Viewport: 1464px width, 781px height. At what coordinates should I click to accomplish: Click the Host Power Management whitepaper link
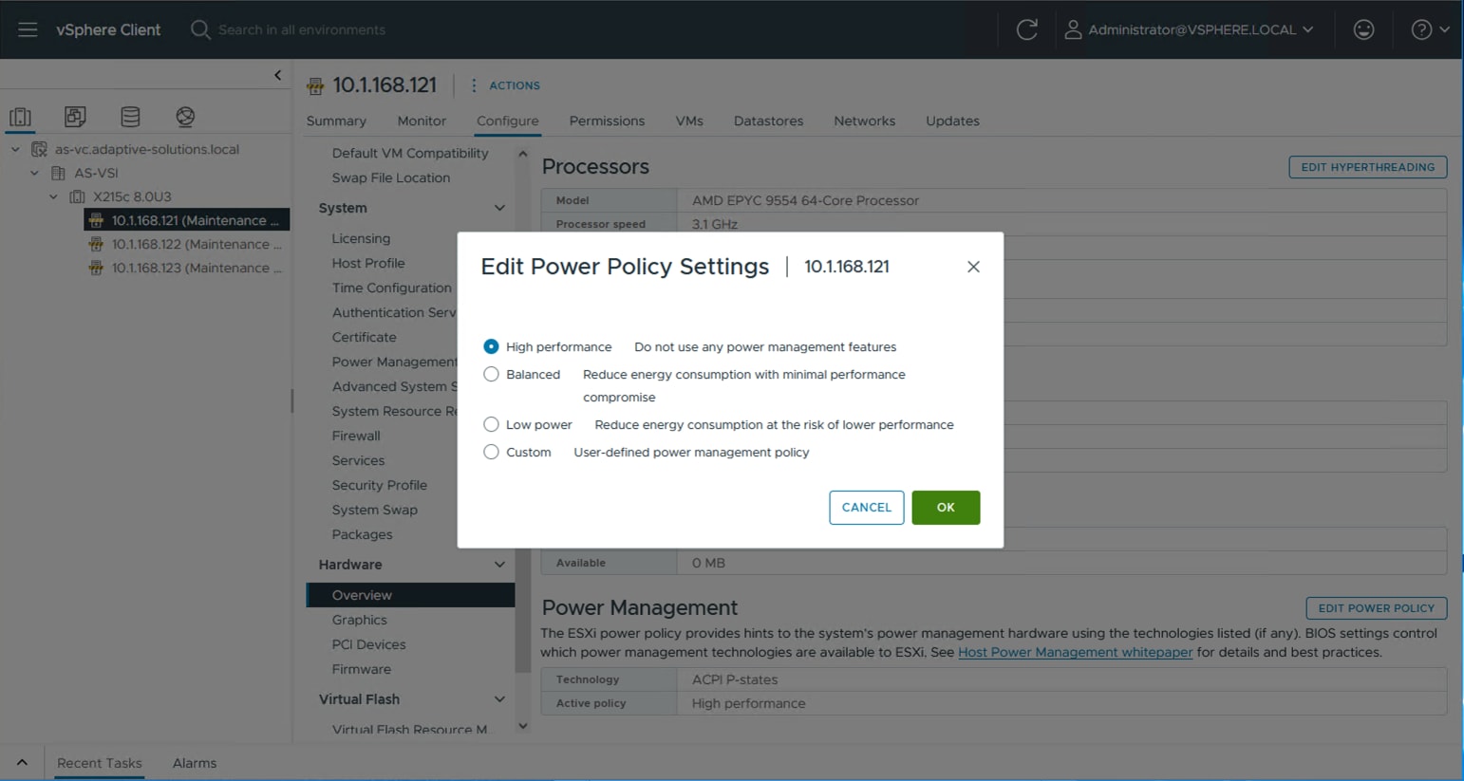point(1075,653)
